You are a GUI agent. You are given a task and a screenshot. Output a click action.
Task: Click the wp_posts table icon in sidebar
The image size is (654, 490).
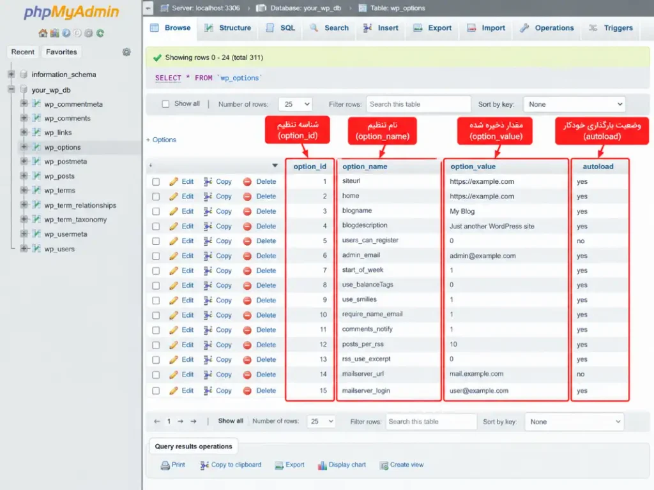[36, 176]
